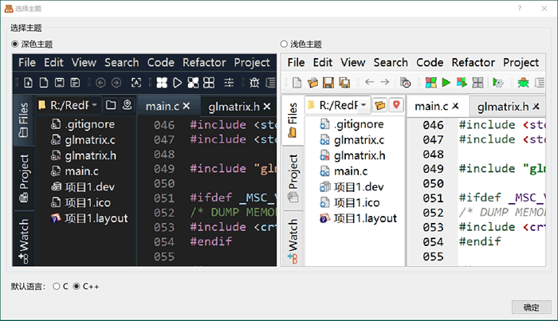Viewport: 558px width, 321px height.
Task: Click the new file icon in light preview
Action: 297,83
